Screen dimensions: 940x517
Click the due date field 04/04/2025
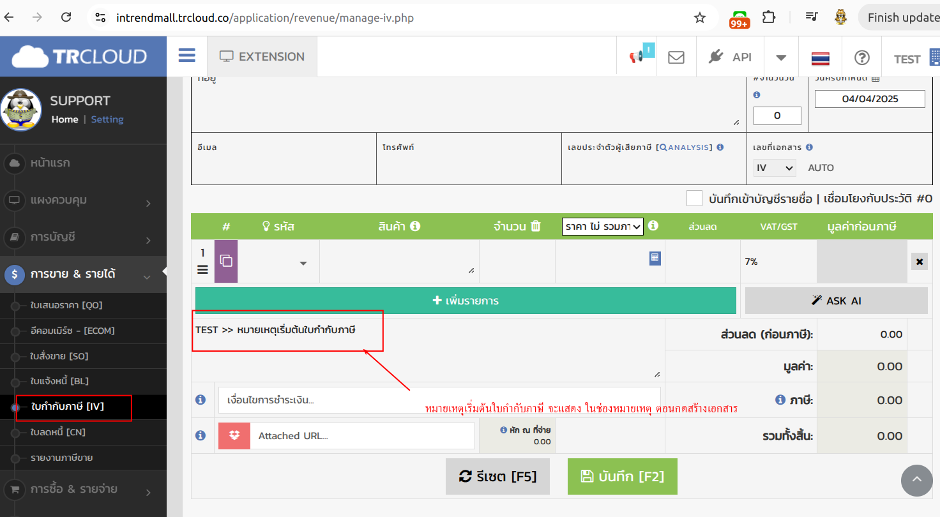870,99
